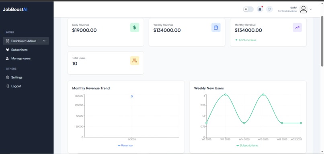Open the notifications bell
Image resolution: width=324 pixels, height=154 pixels.
pos(260,9)
